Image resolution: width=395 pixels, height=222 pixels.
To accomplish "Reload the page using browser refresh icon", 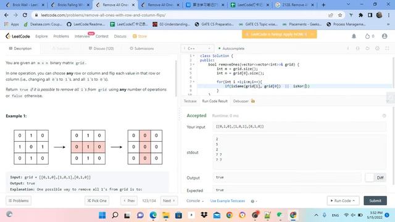I will point(25,15).
